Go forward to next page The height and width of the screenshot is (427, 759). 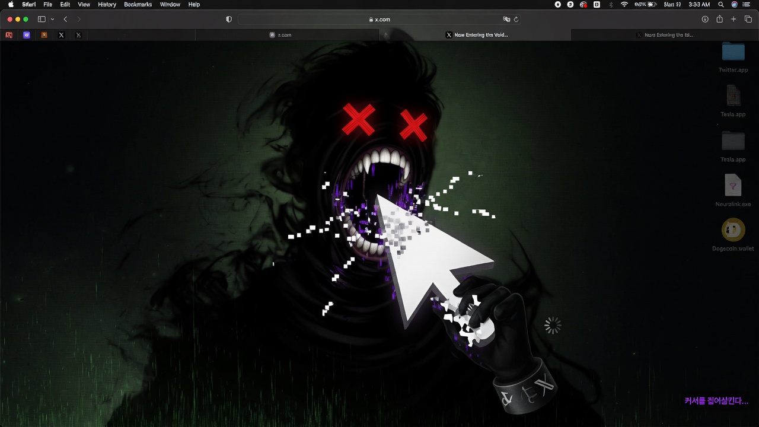(x=79, y=19)
